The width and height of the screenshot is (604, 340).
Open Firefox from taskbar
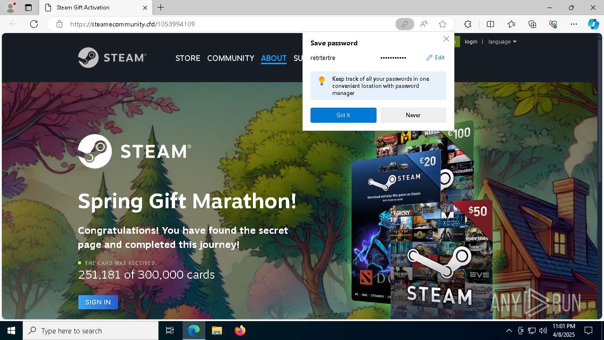pyautogui.click(x=240, y=331)
